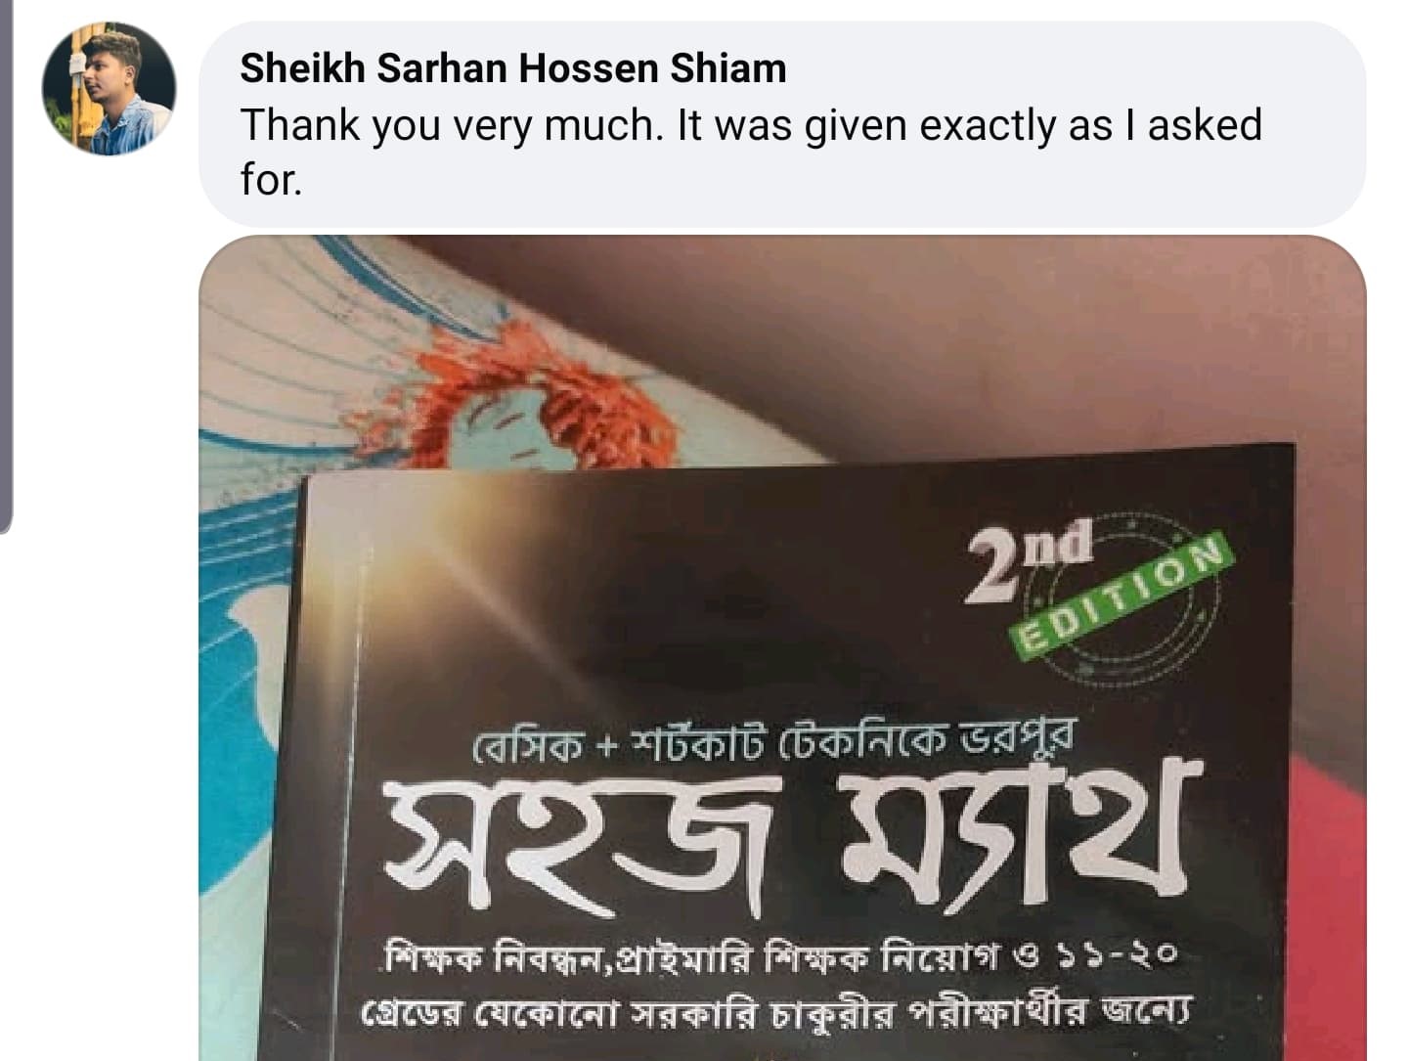1408x1061 pixels.
Task: Tap the 2nd numeral on the book cover
Action: coord(1030,562)
